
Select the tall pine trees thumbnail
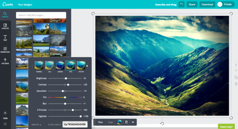click(24, 43)
